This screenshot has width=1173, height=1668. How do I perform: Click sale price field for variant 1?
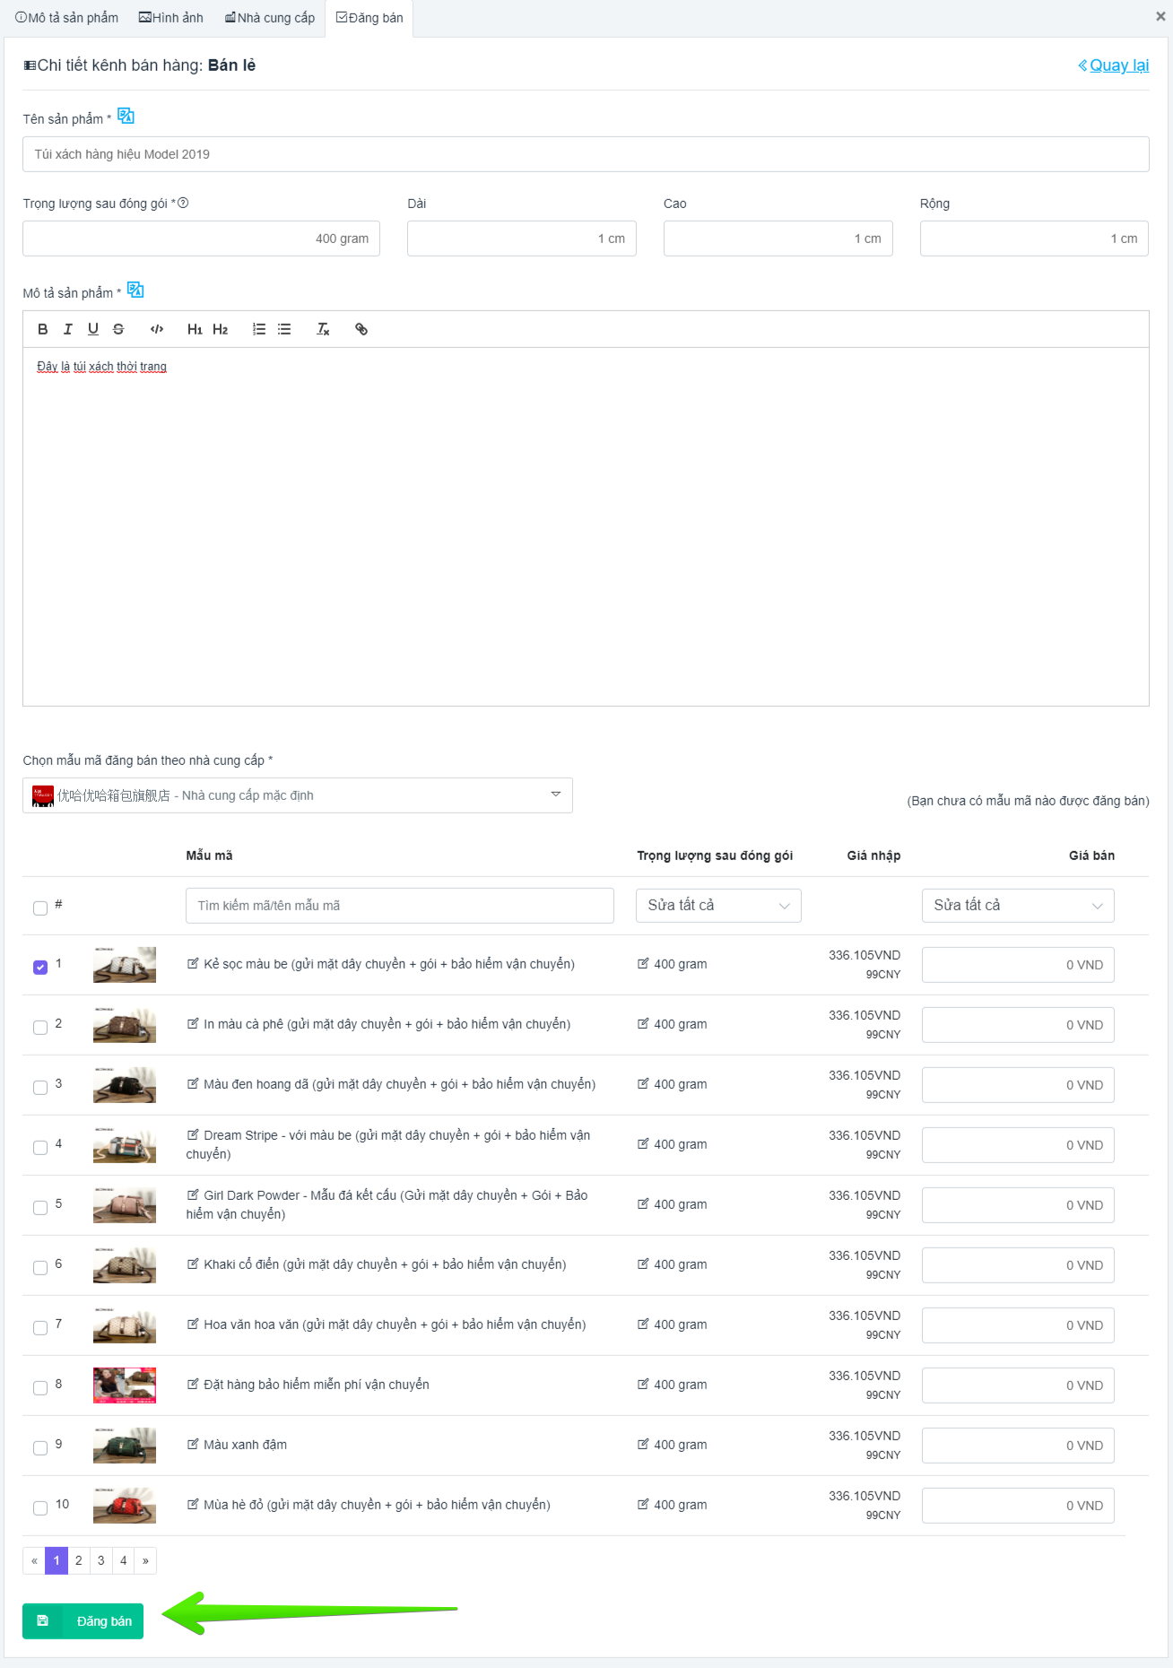point(1018,965)
